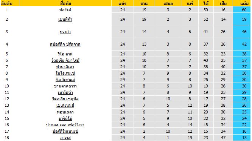
Task: Open วิตอเรีย กิมาไรส์ team link
Action: [x=65, y=60]
